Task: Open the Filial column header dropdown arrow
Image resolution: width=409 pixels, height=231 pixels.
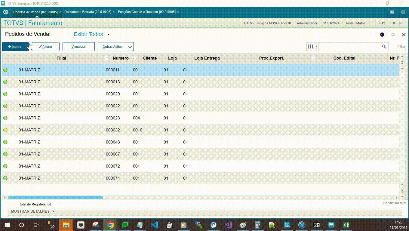Action: [107, 58]
